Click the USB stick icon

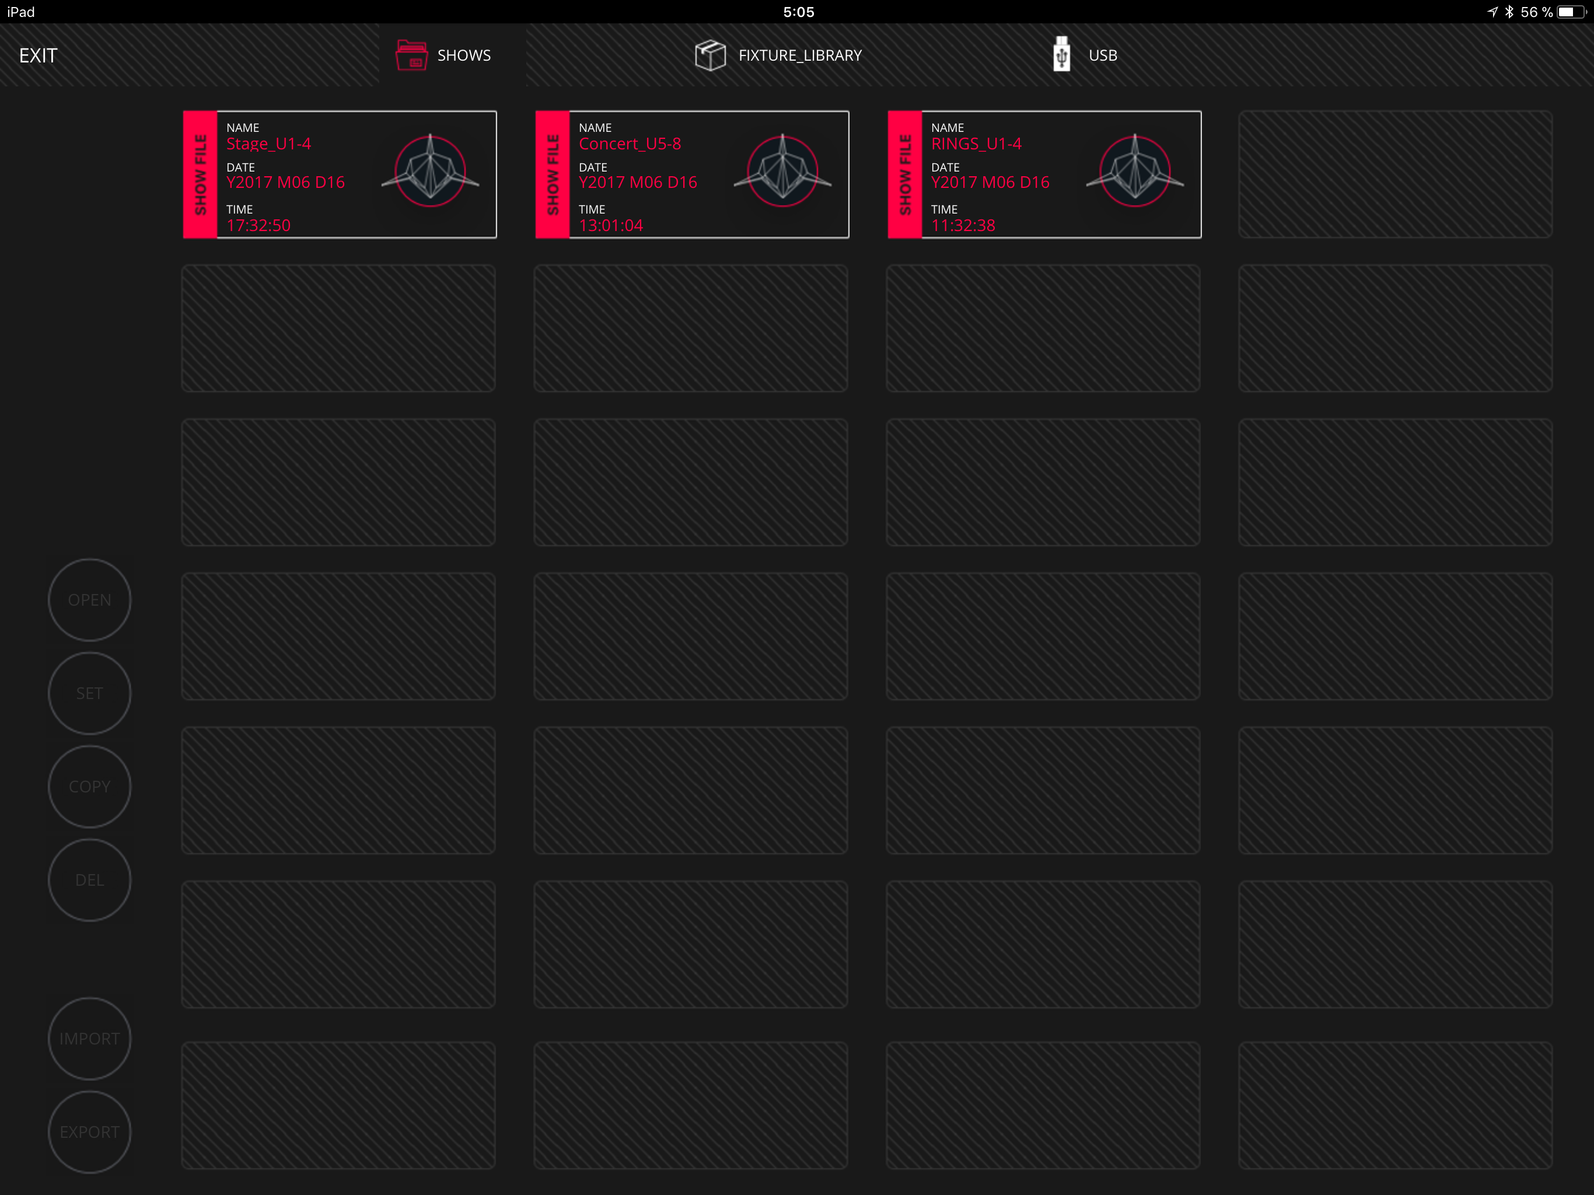1061,55
